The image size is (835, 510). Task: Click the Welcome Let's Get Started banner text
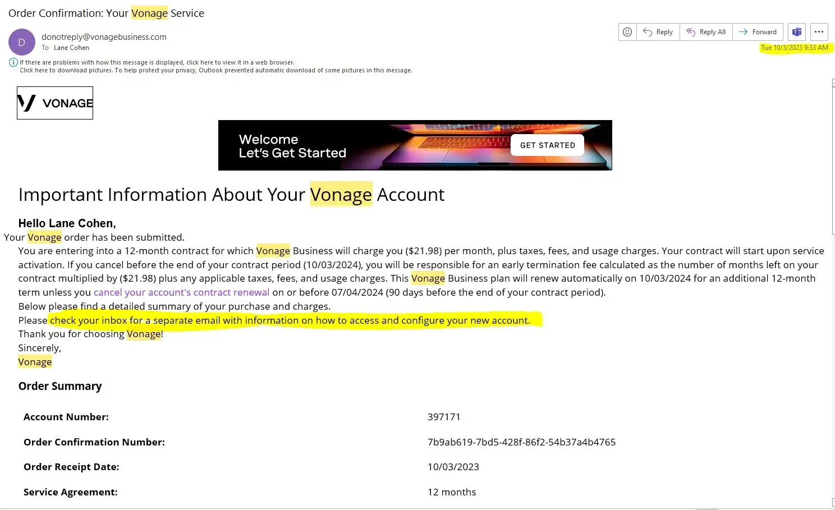(x=292, y=146)
